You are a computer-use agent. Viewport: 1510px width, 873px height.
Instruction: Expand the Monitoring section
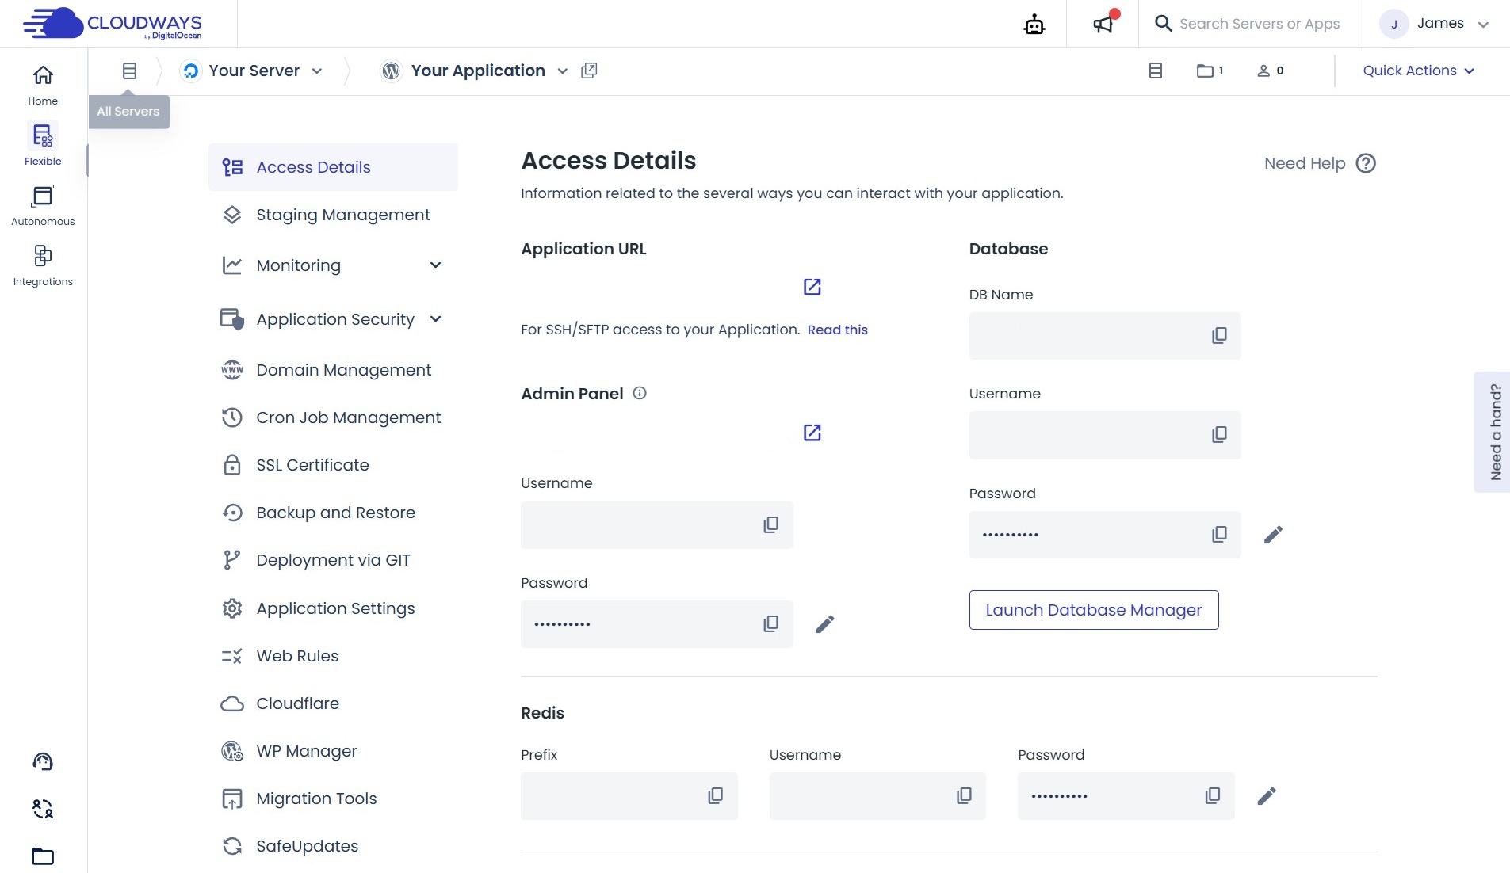436,265
